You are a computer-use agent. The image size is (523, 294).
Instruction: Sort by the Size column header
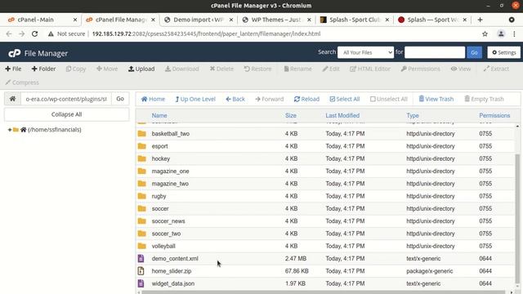pyautogui.click(x=291, y=115)
